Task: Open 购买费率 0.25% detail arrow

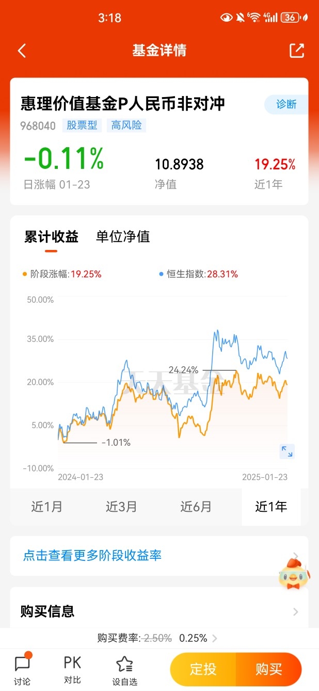Action: pyautogui.click(x=215, y=638)
